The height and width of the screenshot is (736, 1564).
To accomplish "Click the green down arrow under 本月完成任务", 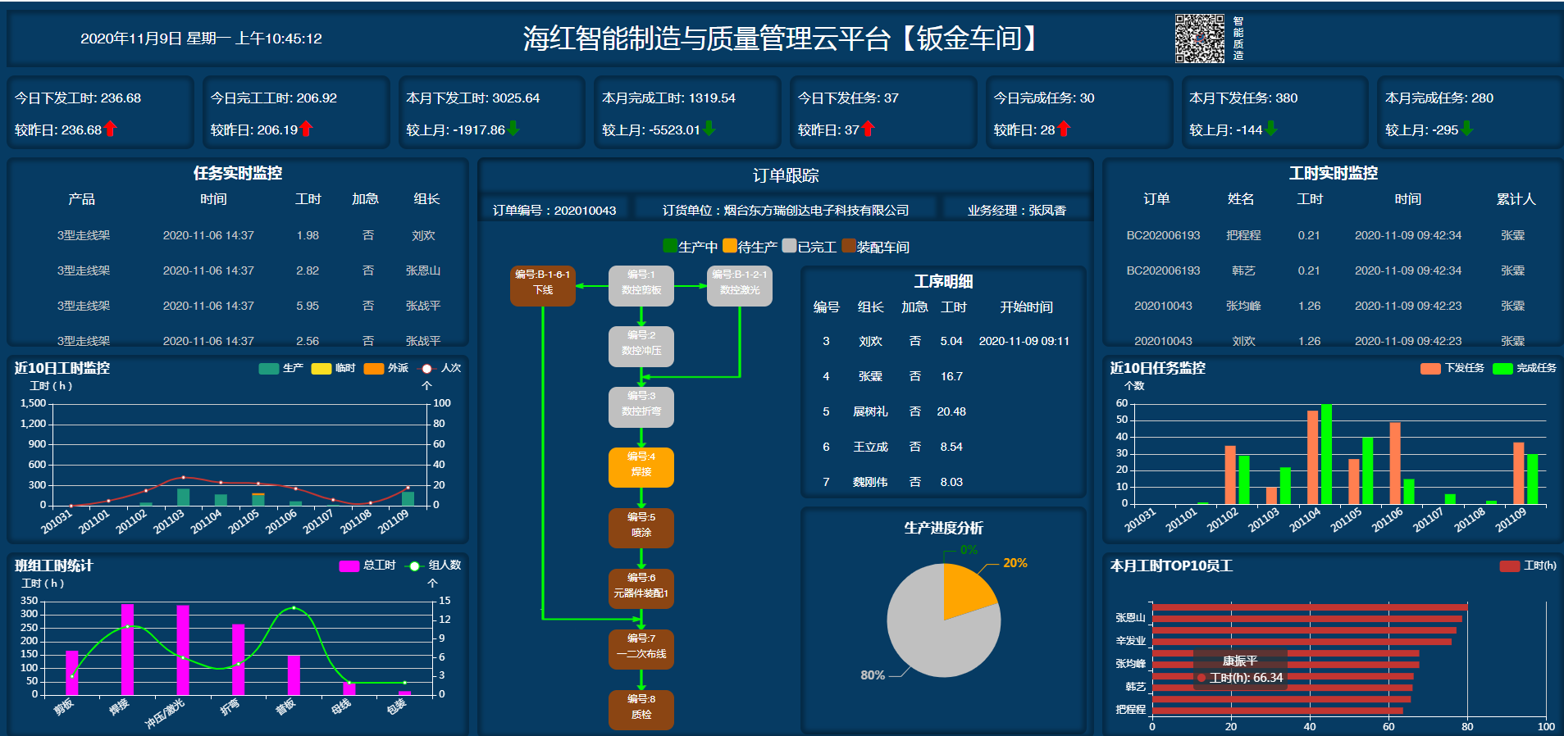I will pos(1467,129).
